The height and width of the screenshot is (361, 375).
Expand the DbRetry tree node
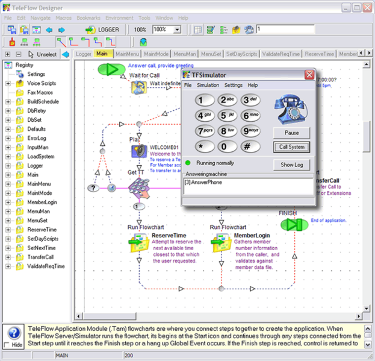pos(8,111)
